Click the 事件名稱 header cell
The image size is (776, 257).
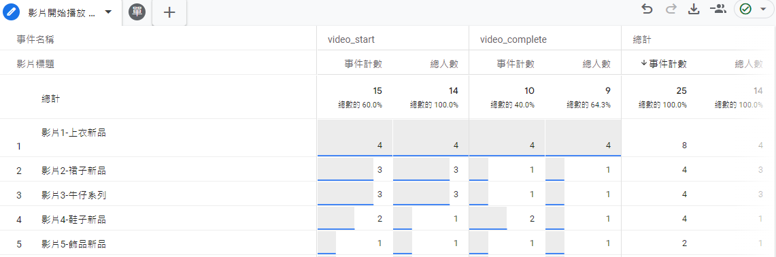coord(35,39)
